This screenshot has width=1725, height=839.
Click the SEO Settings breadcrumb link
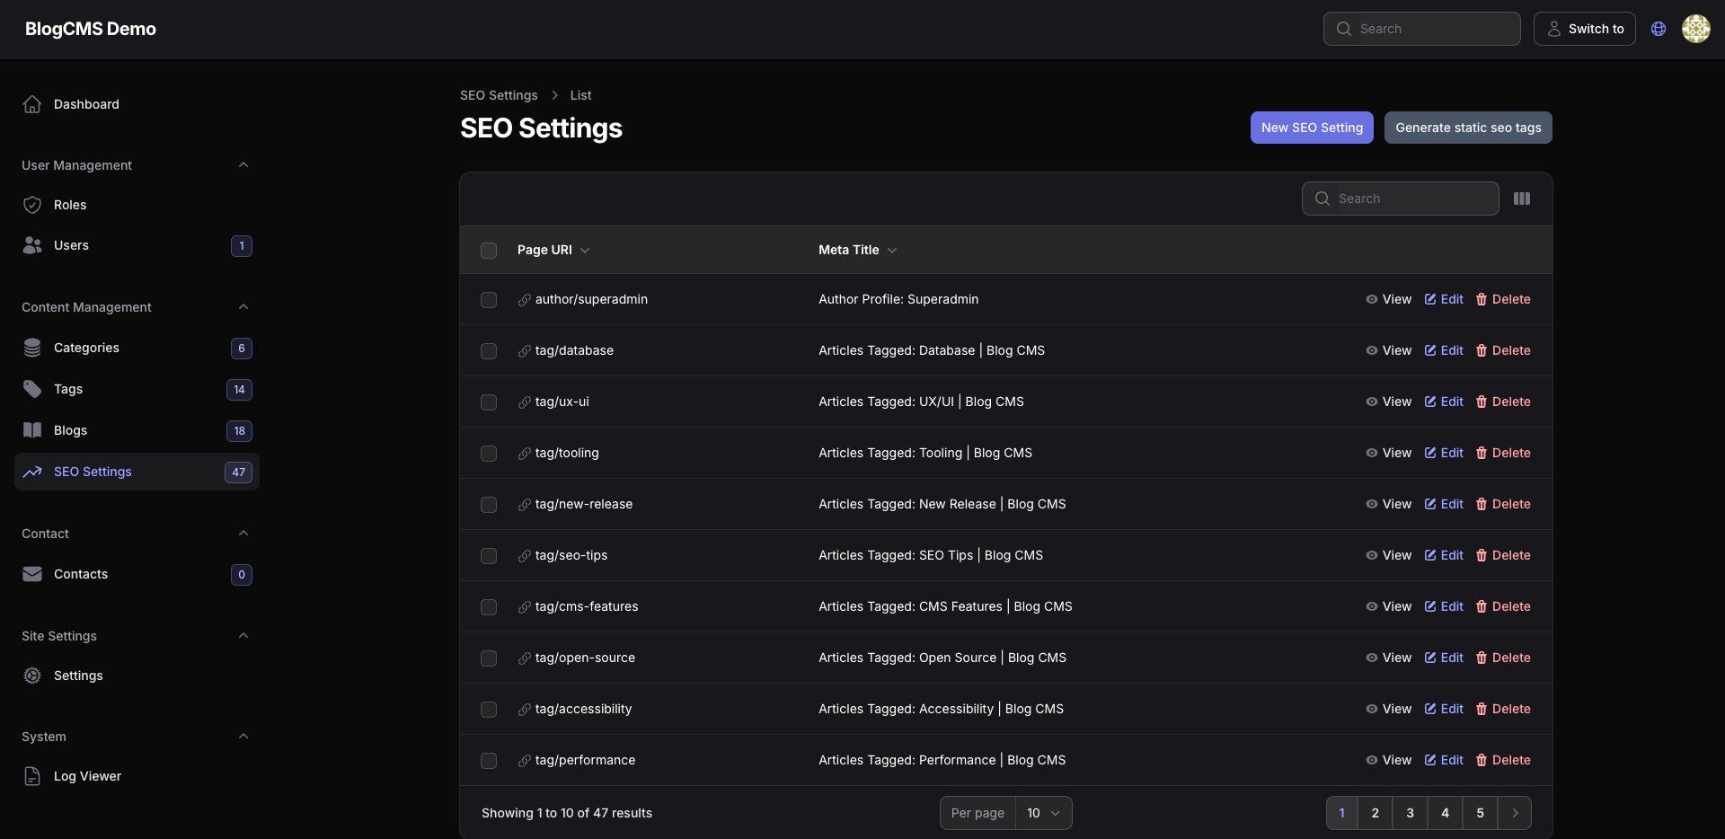point(499,95)
